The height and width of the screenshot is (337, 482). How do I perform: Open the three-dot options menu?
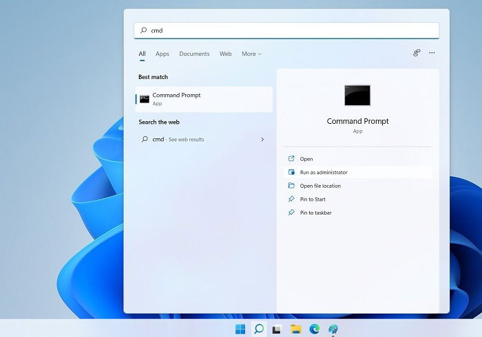[432, 53]
